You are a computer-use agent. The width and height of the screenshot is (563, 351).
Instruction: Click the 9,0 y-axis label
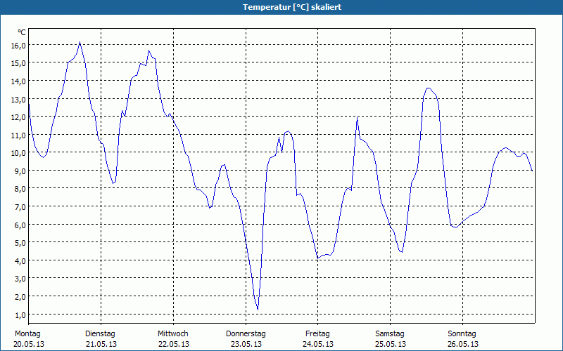pyautogui.click(x=20, y=171)
